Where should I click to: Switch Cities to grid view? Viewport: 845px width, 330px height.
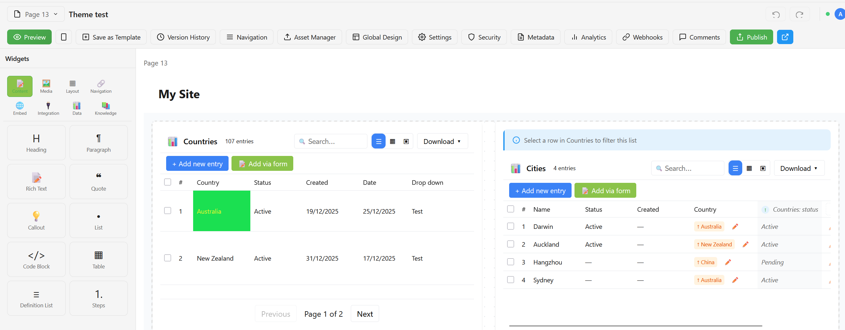pos(749,168)
